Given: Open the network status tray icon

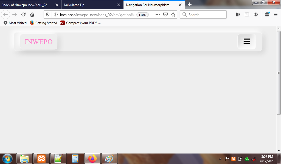Looking at the screenshot, I should [x=253, y=159].
